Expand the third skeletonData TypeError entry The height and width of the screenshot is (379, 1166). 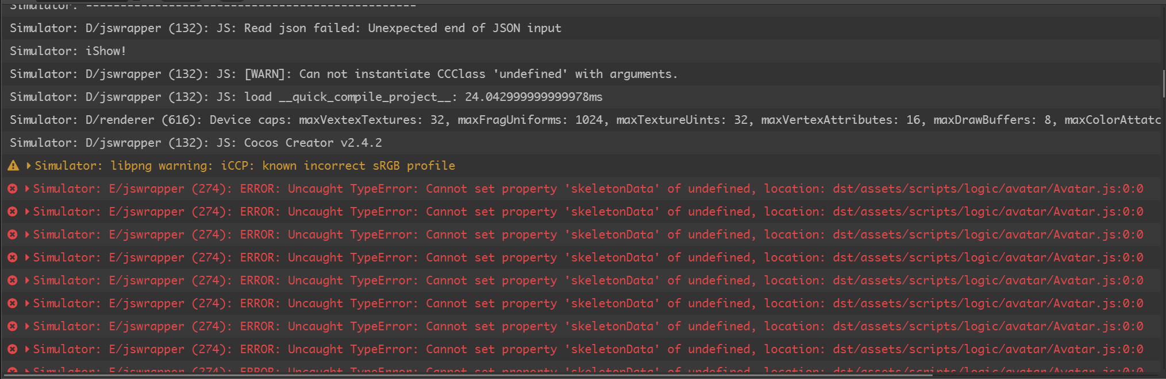[27, 235]
